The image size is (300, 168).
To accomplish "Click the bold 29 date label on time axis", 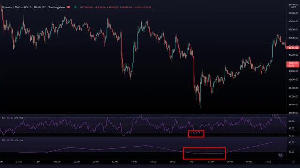I will 38,162.
